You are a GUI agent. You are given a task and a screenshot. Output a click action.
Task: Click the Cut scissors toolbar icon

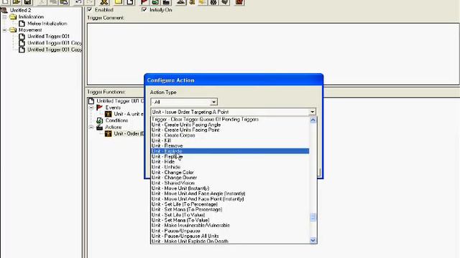pyautogui.click(x=42, y=2)
